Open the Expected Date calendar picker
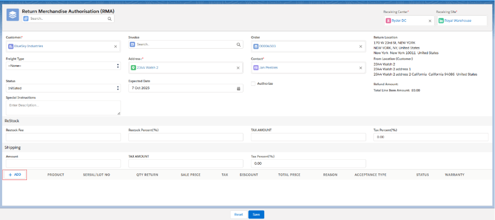495x220 pixels. point(238,88)
